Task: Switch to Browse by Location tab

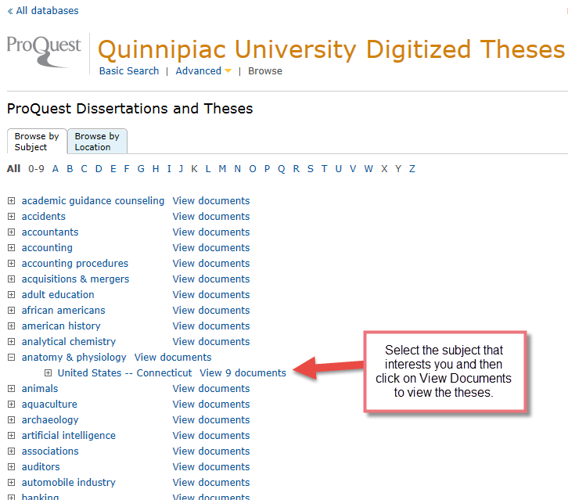Action: pyautogui.click(x=97, y=142)
